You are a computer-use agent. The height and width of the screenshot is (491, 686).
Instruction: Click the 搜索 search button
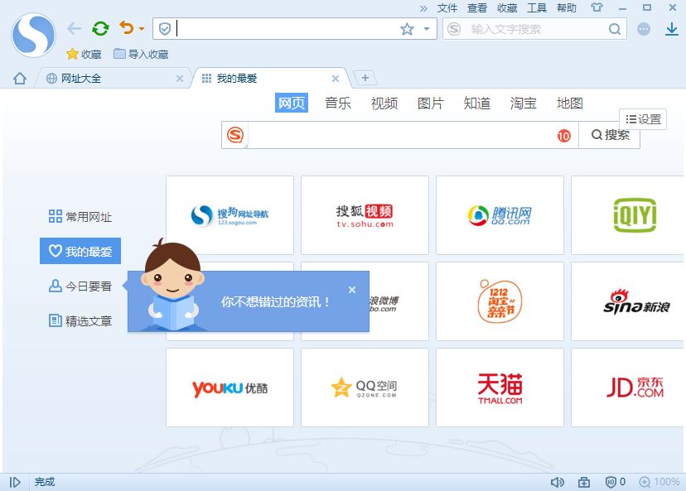click(x=611, y=135)
